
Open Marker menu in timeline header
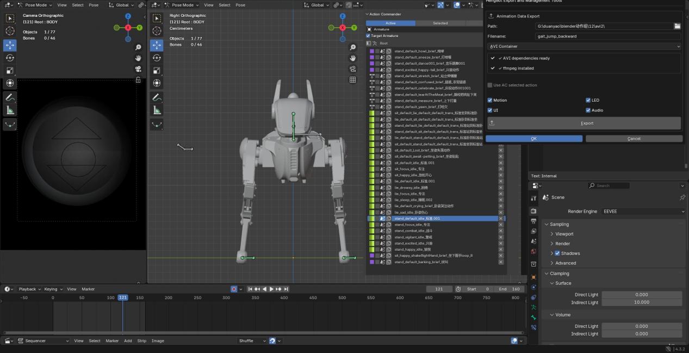click(x=88, y=289)
